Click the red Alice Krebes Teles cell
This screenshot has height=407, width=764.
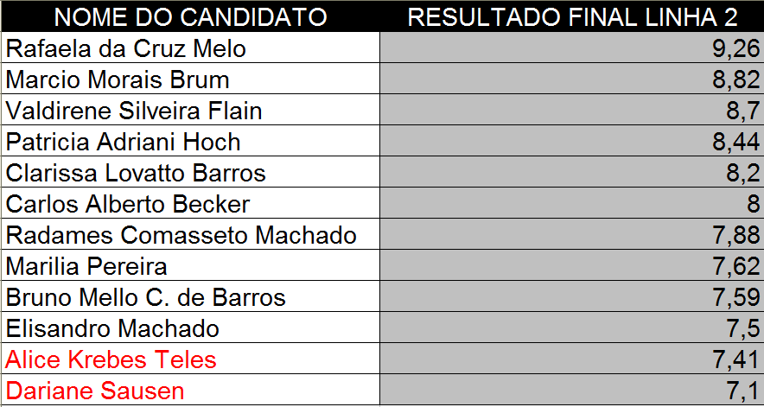click(190, 359)
